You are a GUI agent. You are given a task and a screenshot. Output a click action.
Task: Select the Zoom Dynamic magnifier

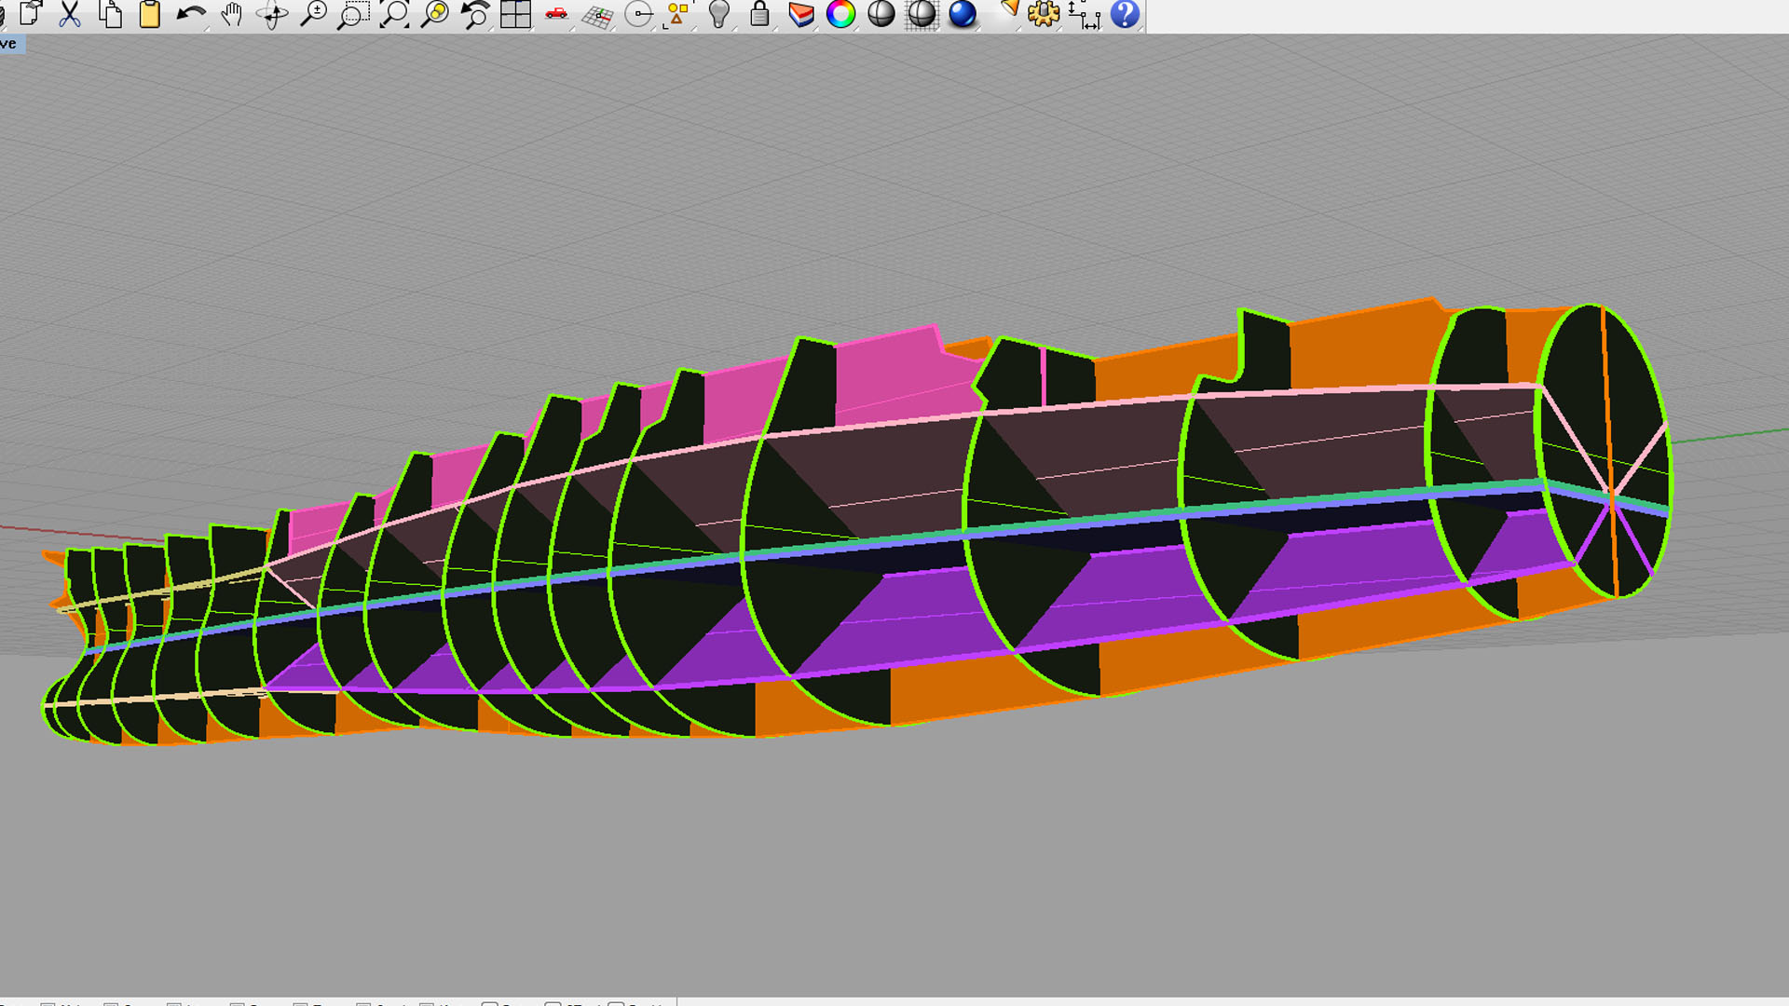(x=314, y=14)
